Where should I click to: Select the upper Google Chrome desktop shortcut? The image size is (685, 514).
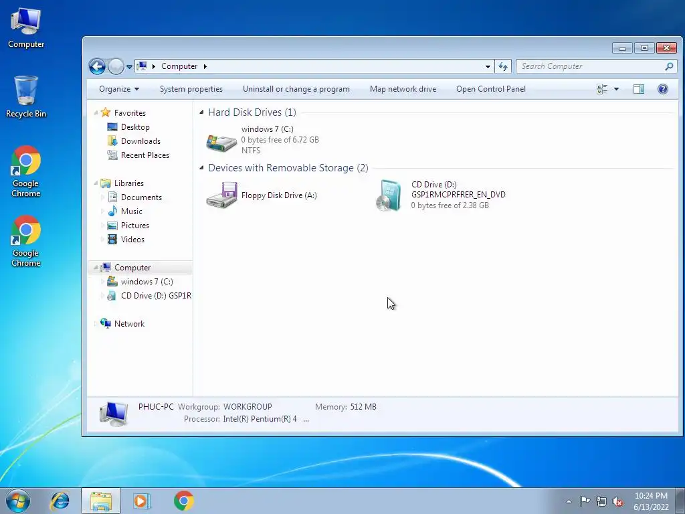[x=26, y=171]
